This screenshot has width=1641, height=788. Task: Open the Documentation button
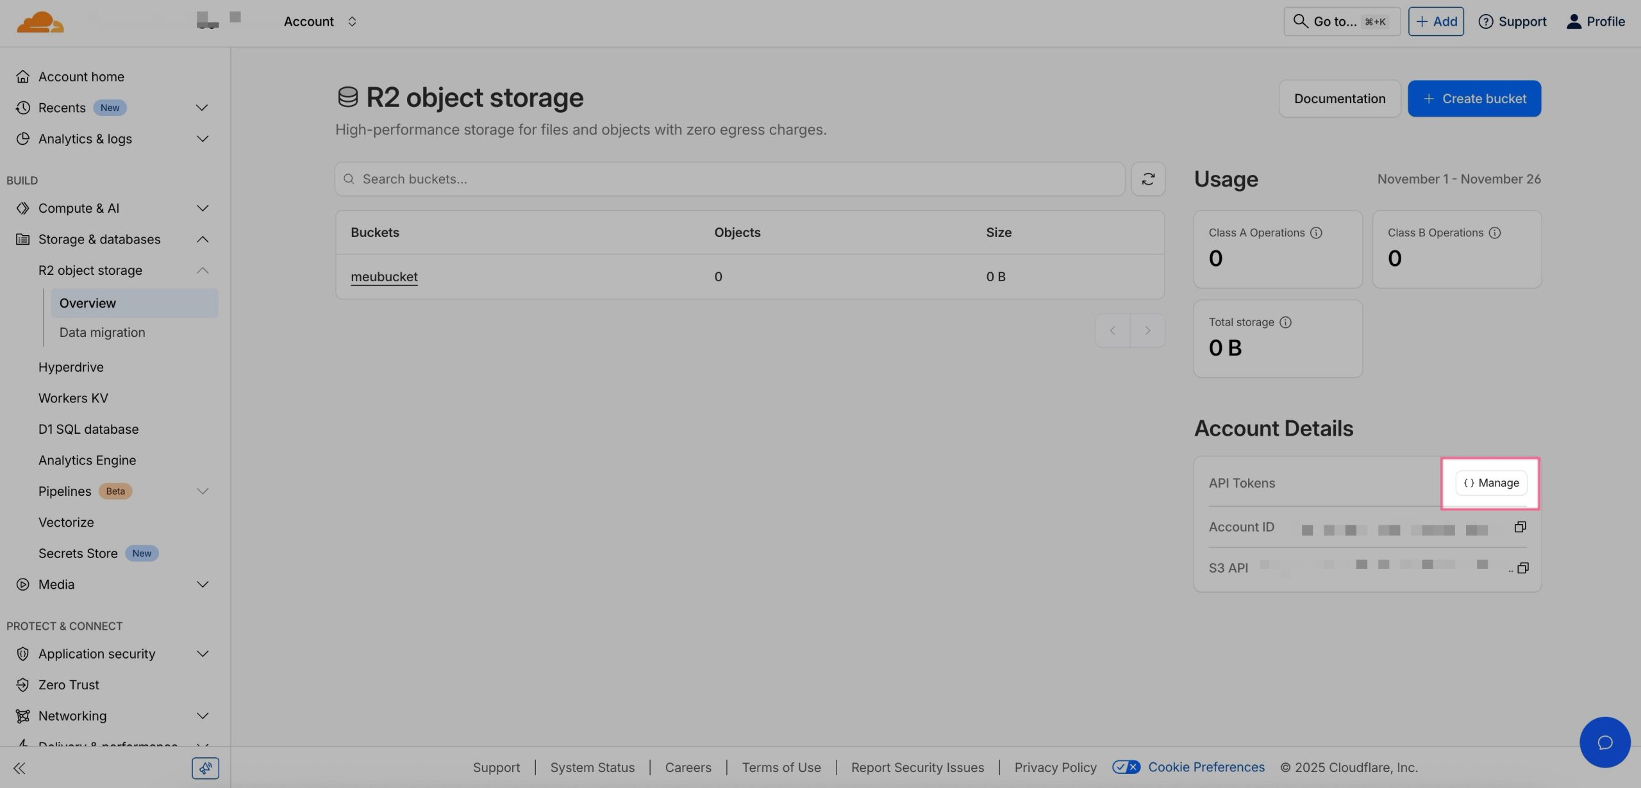point(1340,99)
